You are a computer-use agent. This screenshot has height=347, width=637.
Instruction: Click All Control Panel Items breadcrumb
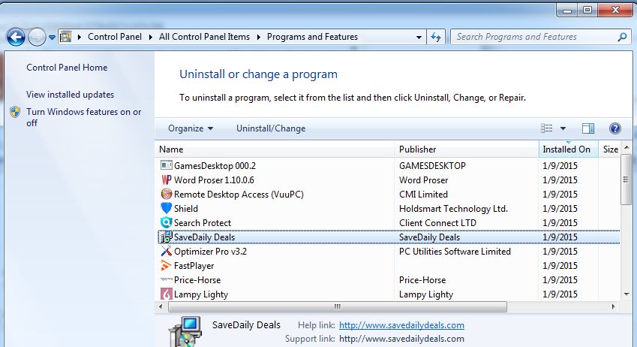point(204,37)
